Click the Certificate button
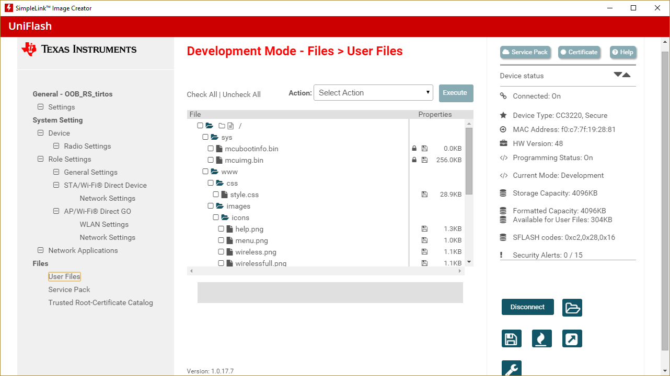 (x=579, y=52)
